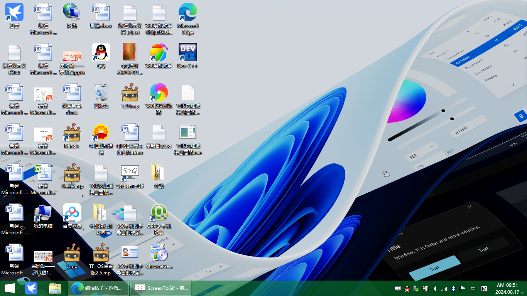
Task: Open the volume speaker tray icon
Action: (x=435, y=288)
